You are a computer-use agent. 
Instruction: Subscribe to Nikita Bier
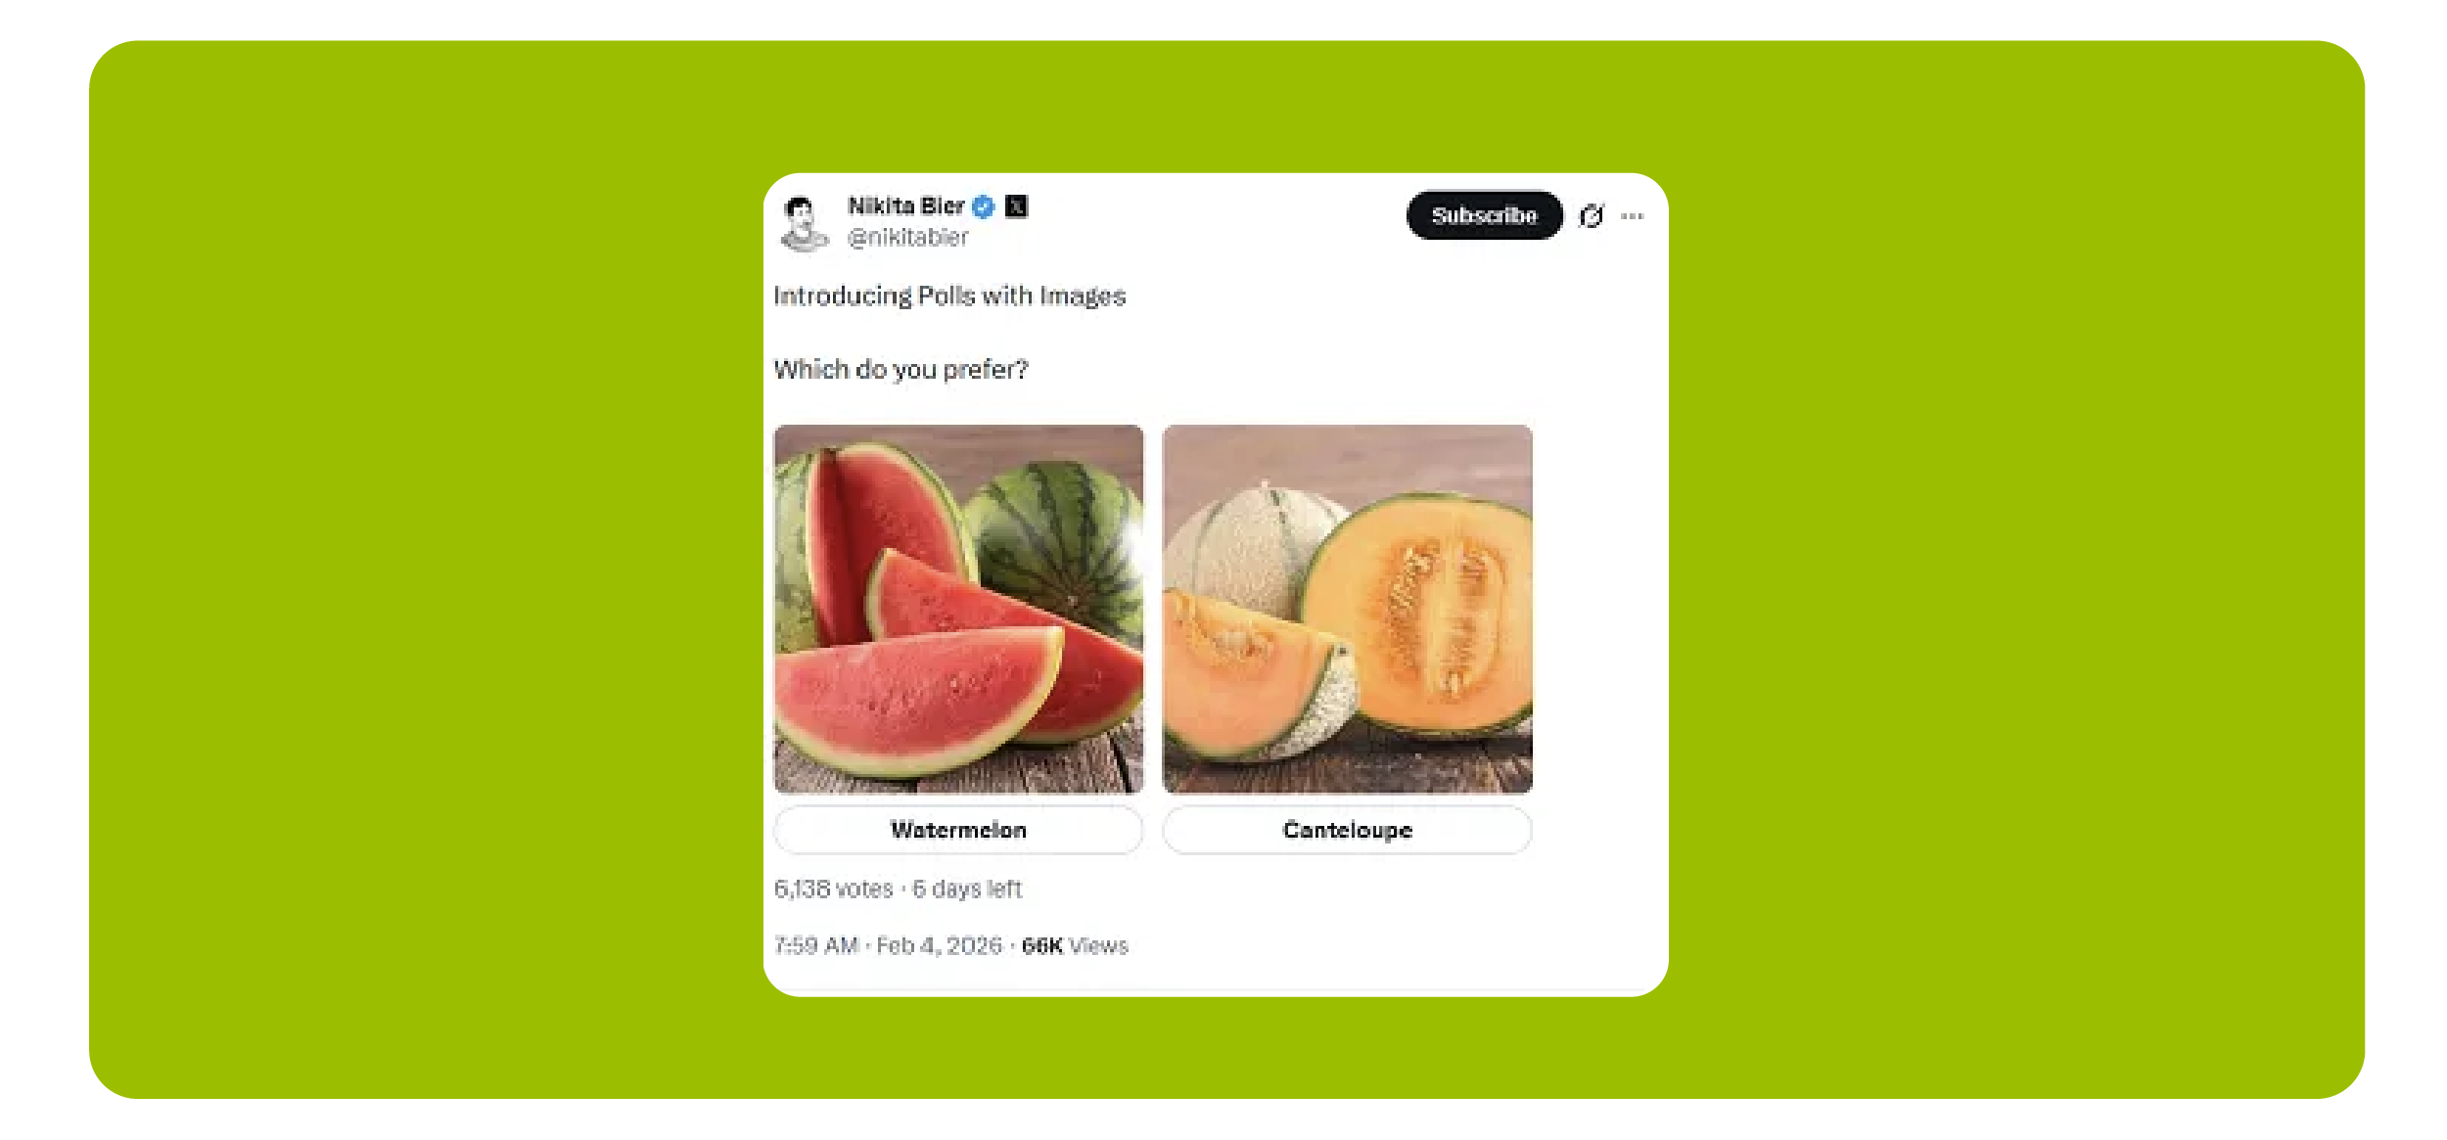pyautogui.click(x=1484, y=215)
